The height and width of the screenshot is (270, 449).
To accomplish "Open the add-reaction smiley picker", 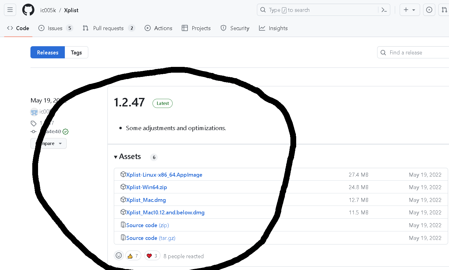I will [x=119, y=256].
